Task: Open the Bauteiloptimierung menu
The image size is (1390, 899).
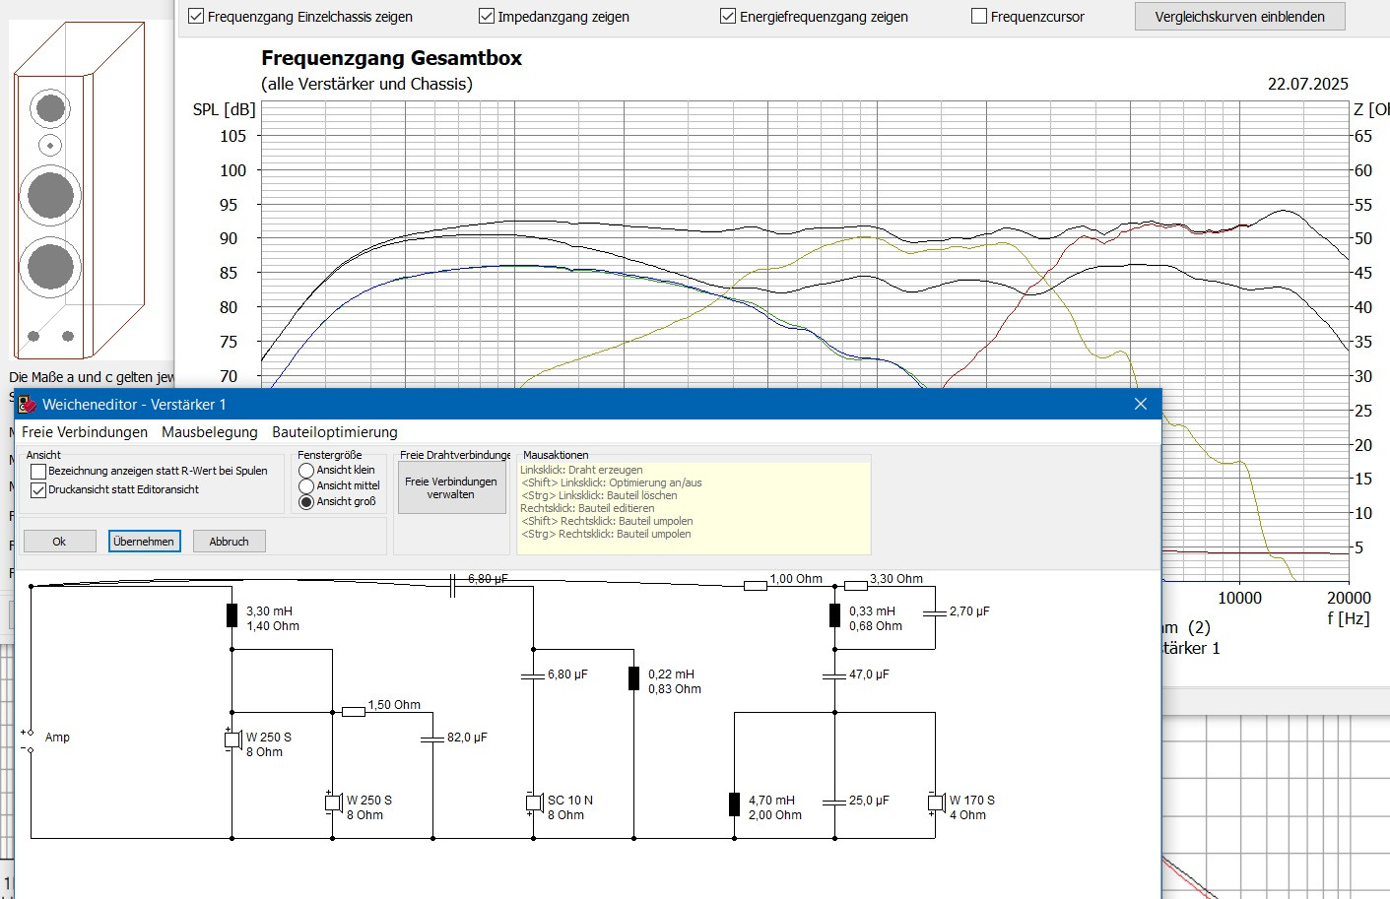Action: [x=335, y=432]
